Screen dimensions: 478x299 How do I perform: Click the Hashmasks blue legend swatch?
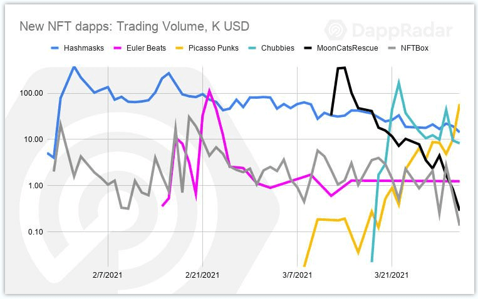point(55,48)
